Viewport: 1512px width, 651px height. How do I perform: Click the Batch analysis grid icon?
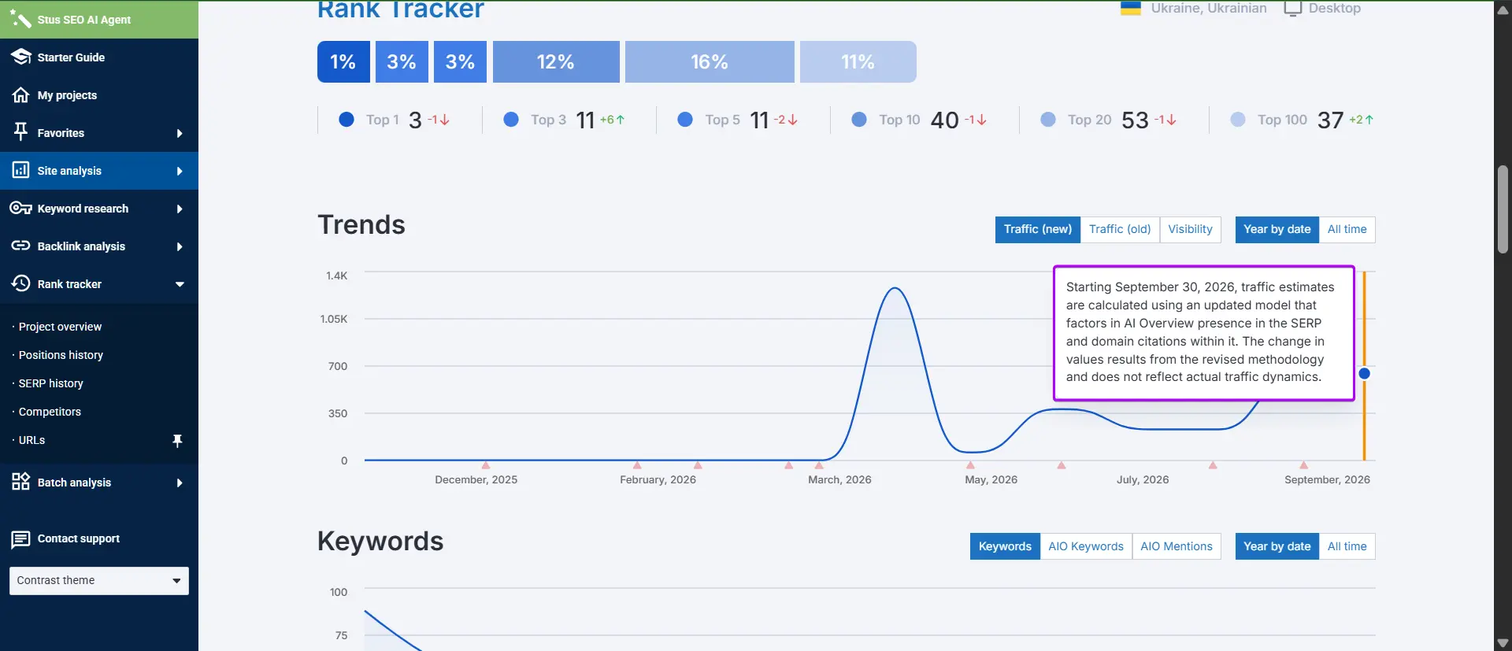click(21, 482)
